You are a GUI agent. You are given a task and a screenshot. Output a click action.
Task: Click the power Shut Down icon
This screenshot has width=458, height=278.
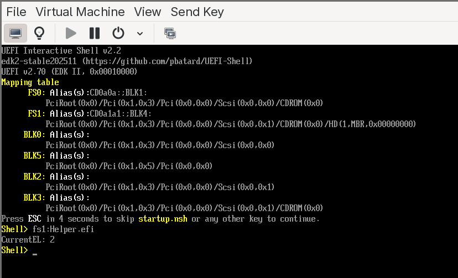click(118, 33)
